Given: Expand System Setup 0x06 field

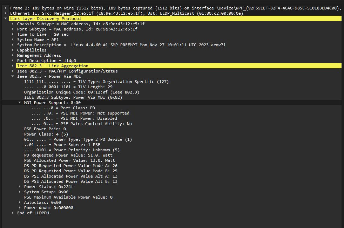Looking at the screenshot, I should point(20,192).
